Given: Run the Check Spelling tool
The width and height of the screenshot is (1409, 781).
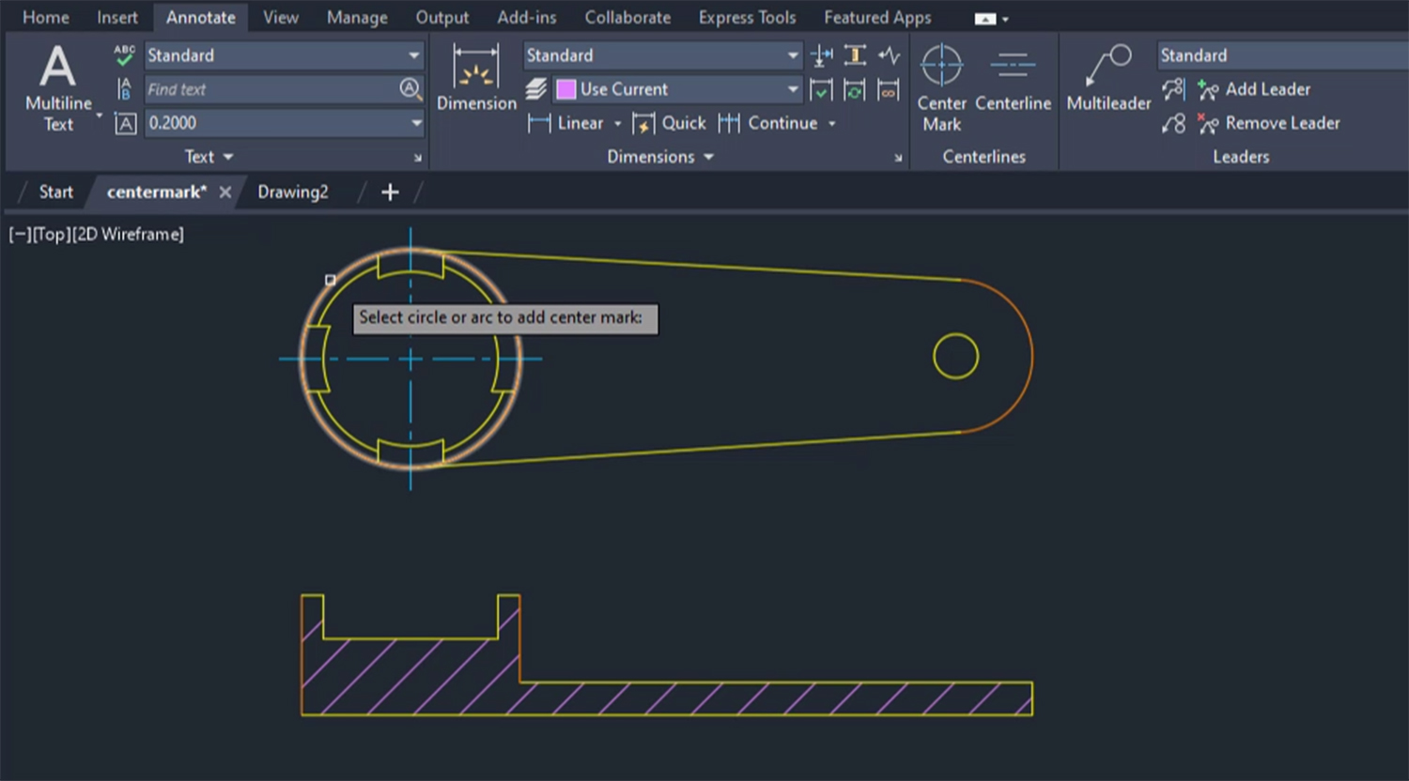Looking at the screenshot, I should [123, 55].
